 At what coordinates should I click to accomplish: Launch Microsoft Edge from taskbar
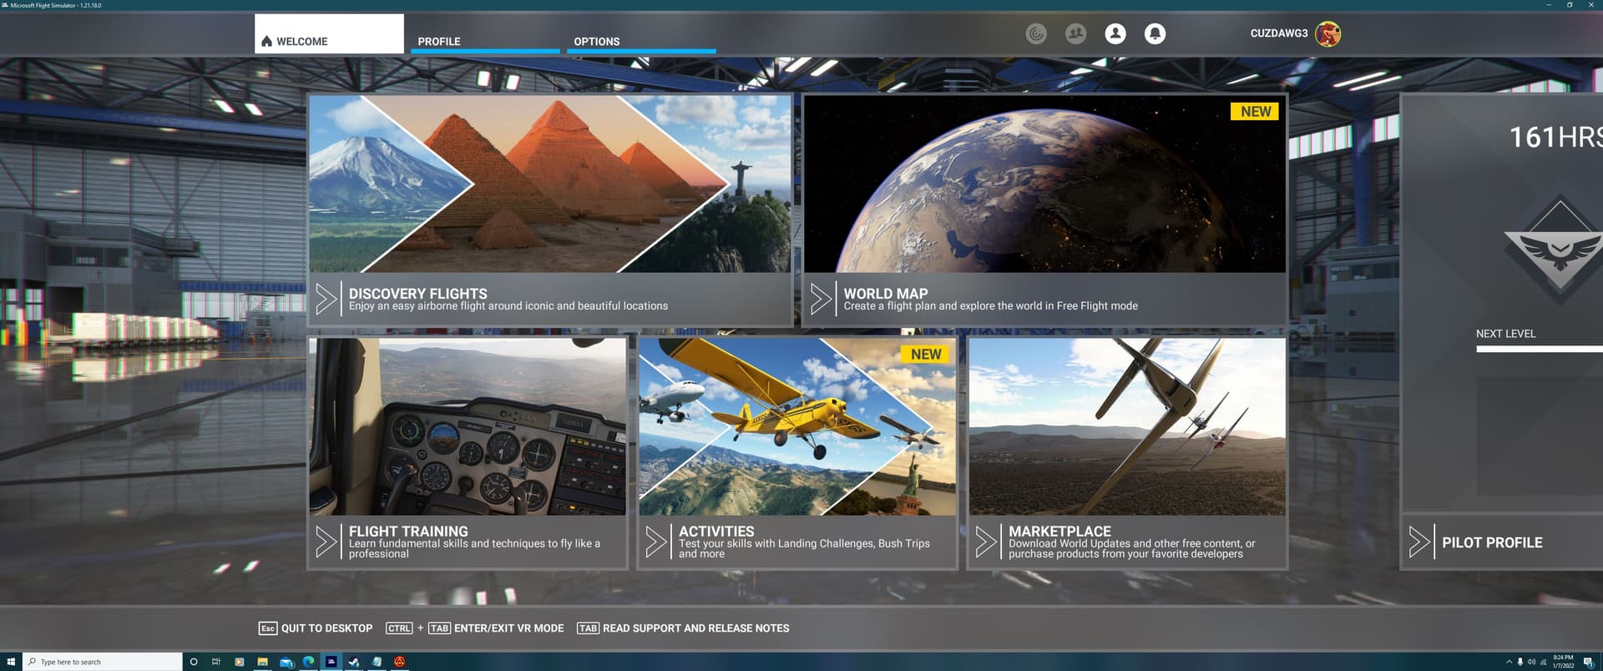pos(308,662)
